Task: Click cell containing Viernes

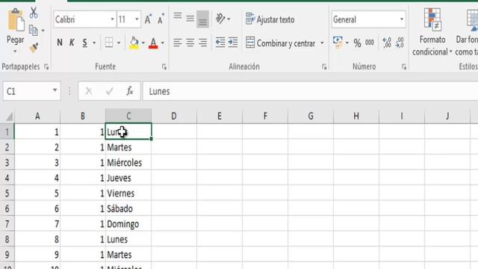Action: pyautogui.click(x=128, y=193)
